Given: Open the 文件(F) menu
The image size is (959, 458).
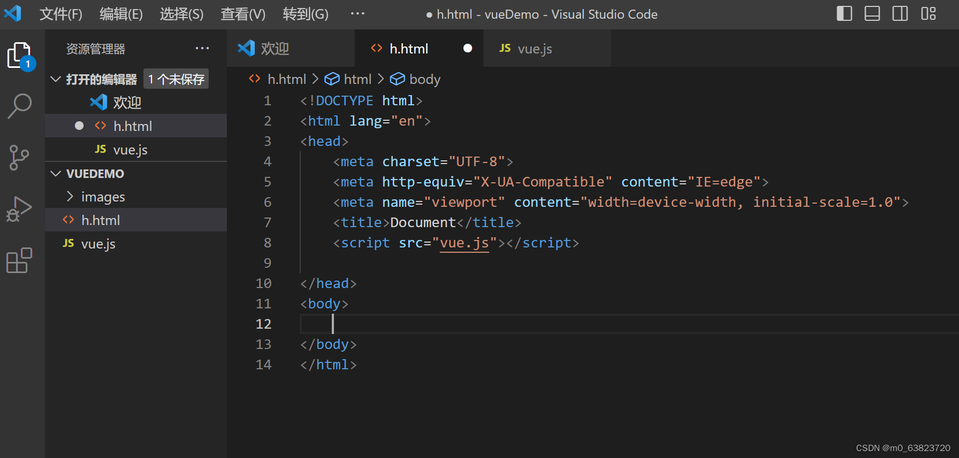Looking at the screenshot, I should (61, 14).
